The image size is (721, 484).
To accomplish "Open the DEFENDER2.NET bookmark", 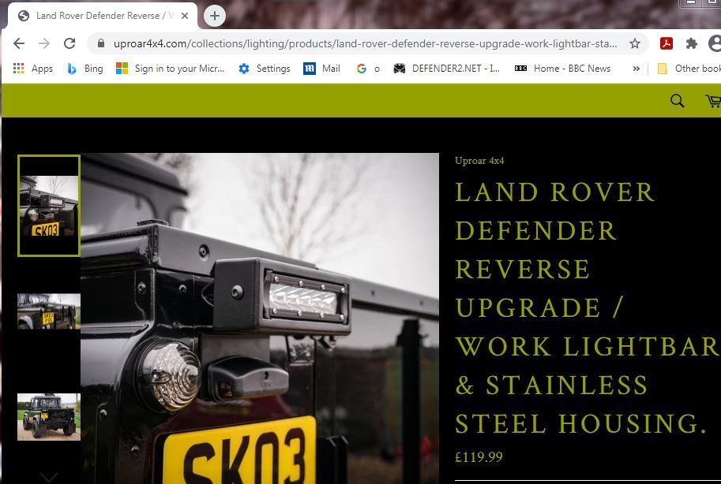I will click(446, 69).
